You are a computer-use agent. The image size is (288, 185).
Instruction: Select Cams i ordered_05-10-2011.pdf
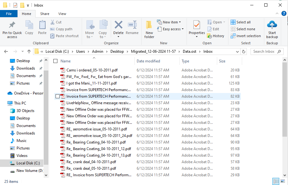[x=92, y=70]
